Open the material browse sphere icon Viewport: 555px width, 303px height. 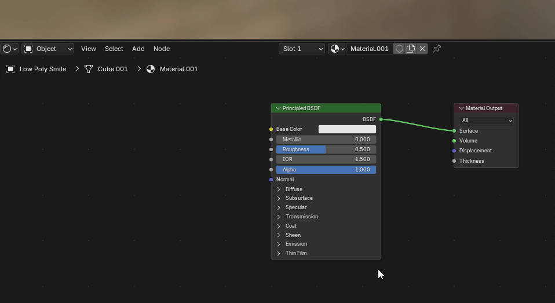pyautogui.click(x=337, y=49)
